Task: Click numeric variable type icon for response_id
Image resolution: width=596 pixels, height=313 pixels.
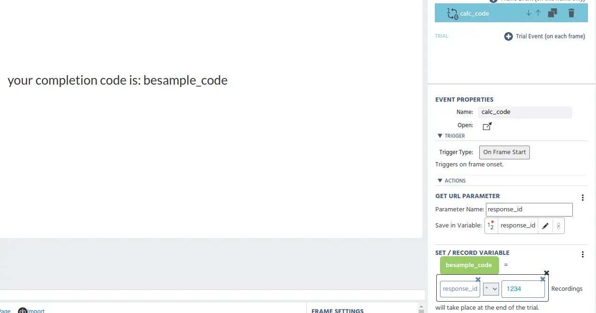Action: [x=492, y=226]
